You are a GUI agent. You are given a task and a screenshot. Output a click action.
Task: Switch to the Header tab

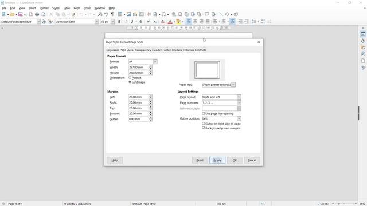click(157, 50)
